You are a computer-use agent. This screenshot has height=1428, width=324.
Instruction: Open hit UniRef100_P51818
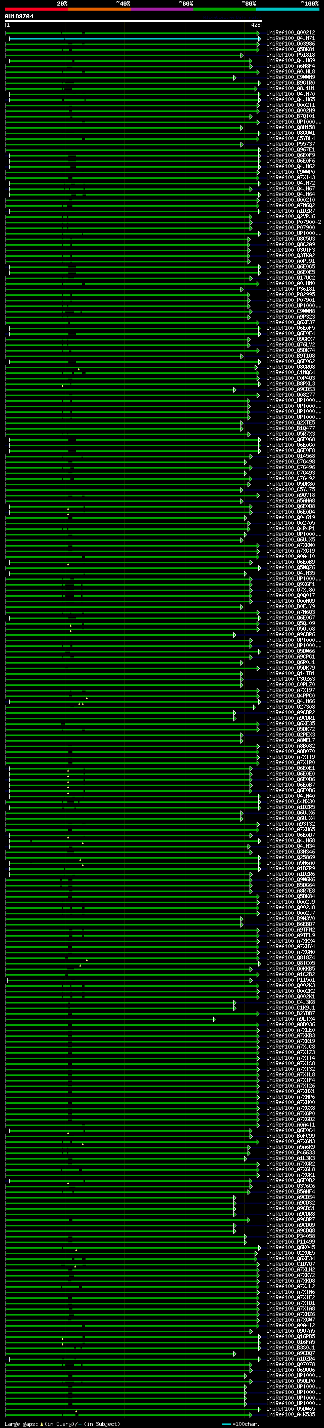[x=291, y=55]
